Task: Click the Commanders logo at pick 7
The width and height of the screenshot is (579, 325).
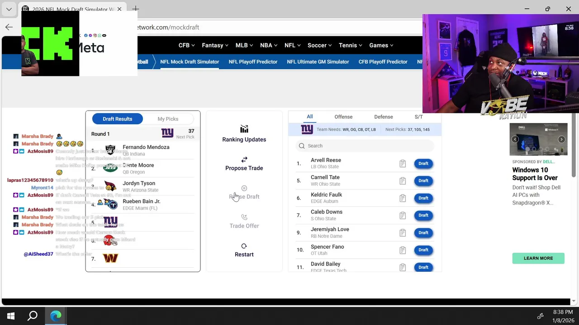Action: (x=110, y=258)
